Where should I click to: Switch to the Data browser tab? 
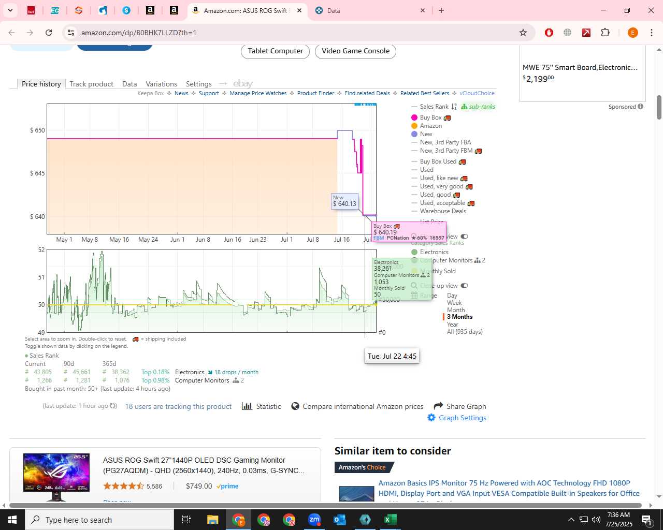[370, 10]
